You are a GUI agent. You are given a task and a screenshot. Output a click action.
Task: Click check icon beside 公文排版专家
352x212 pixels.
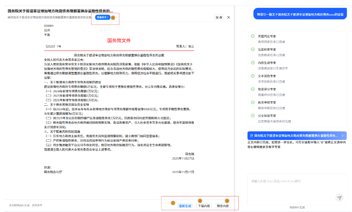[x=253, y=115]
